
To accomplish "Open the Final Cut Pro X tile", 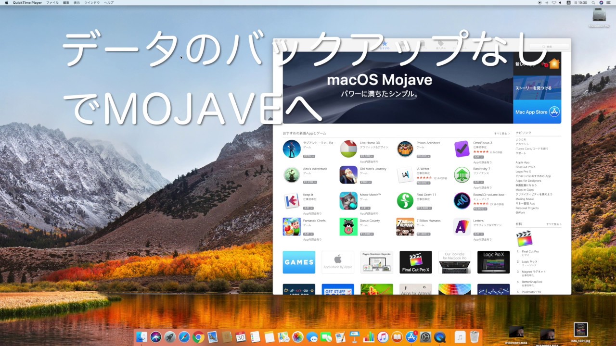I will point(416,262).
